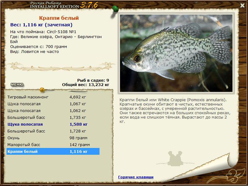Select the 1,735 кг Большеротый басс entry
Image resolution: width=248 pixels, height=186 pixels.
click(x=53, y=117)
